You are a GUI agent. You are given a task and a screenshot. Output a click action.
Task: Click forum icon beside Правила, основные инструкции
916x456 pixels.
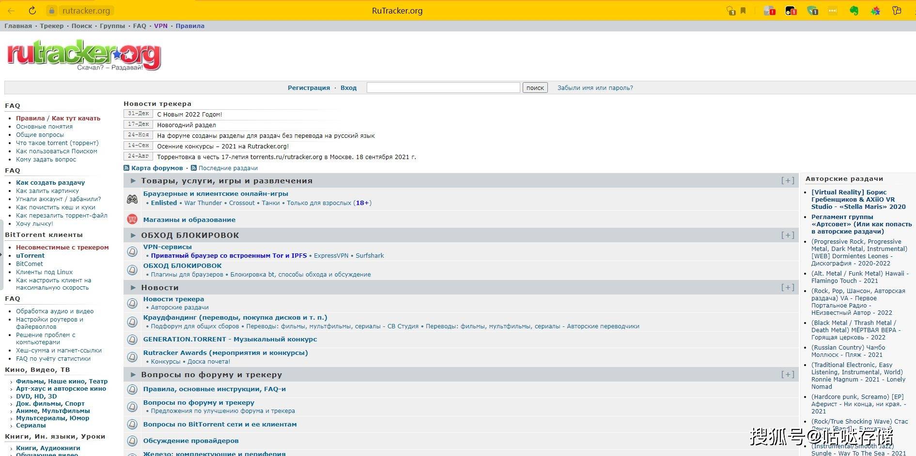[x=132, y=389]
